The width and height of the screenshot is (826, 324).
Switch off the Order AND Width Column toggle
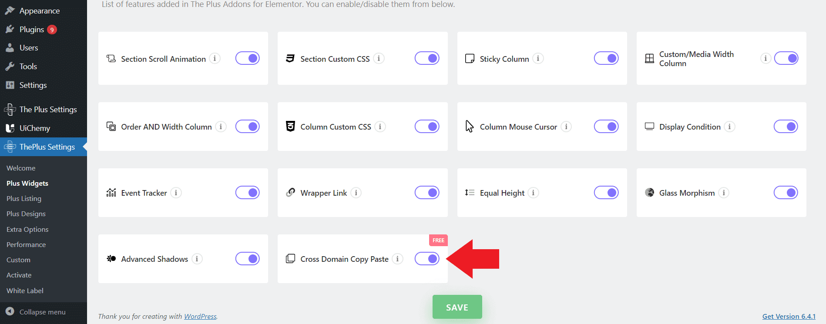(x=248, y=127)
